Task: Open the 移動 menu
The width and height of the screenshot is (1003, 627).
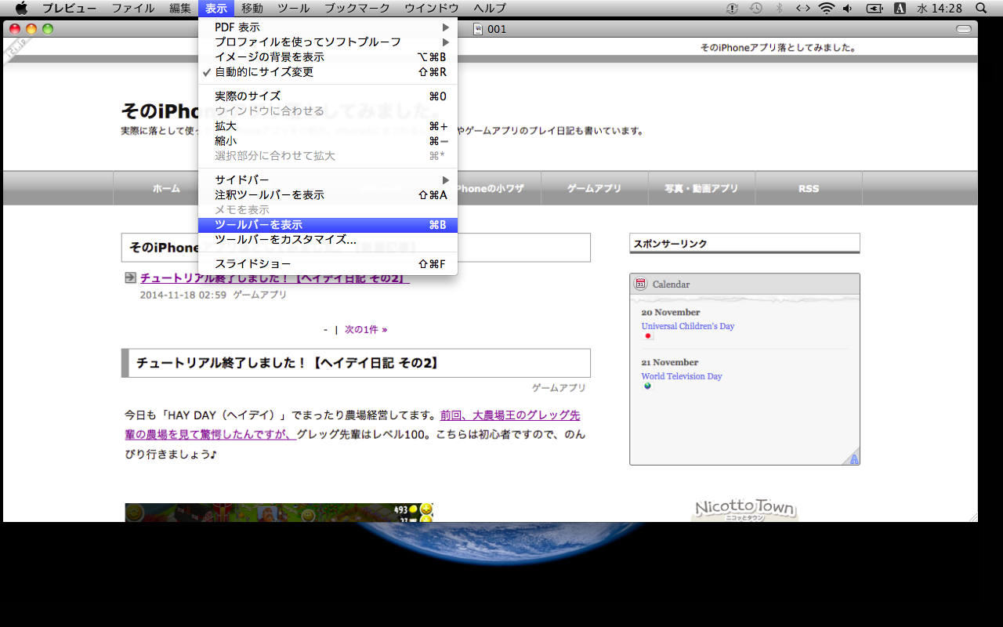Action: (252, 8)
